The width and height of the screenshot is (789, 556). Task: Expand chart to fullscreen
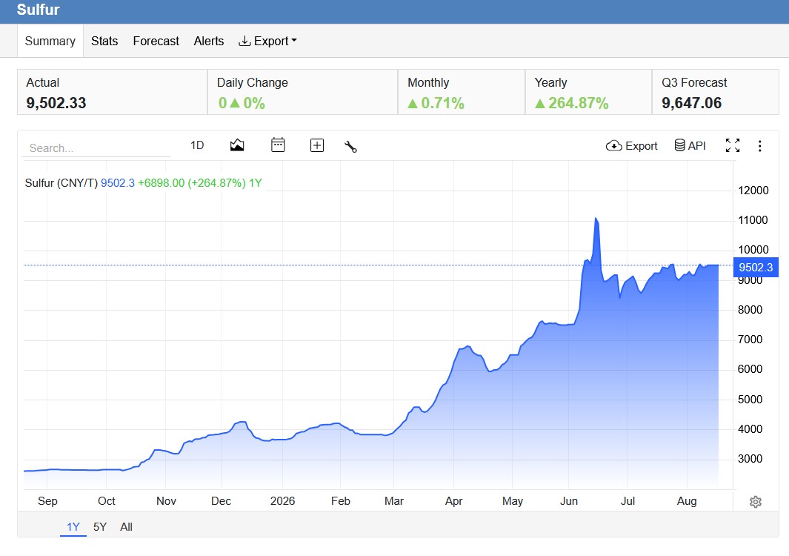pos(733,145)
